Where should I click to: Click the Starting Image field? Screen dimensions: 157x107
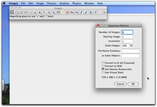[x=127, y=37]
